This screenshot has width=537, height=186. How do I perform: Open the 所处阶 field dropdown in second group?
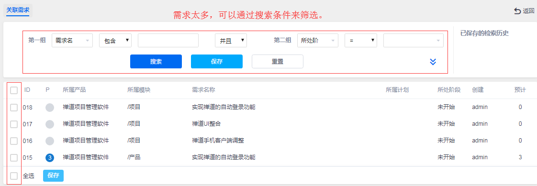click(x=318, y=40)
